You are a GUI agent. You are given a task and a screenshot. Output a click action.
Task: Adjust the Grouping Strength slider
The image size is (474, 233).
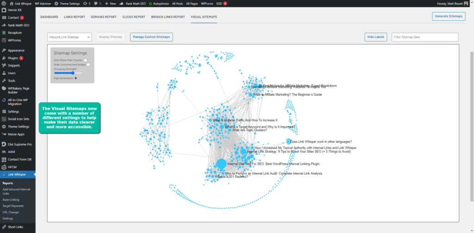(x=73, y=73)
